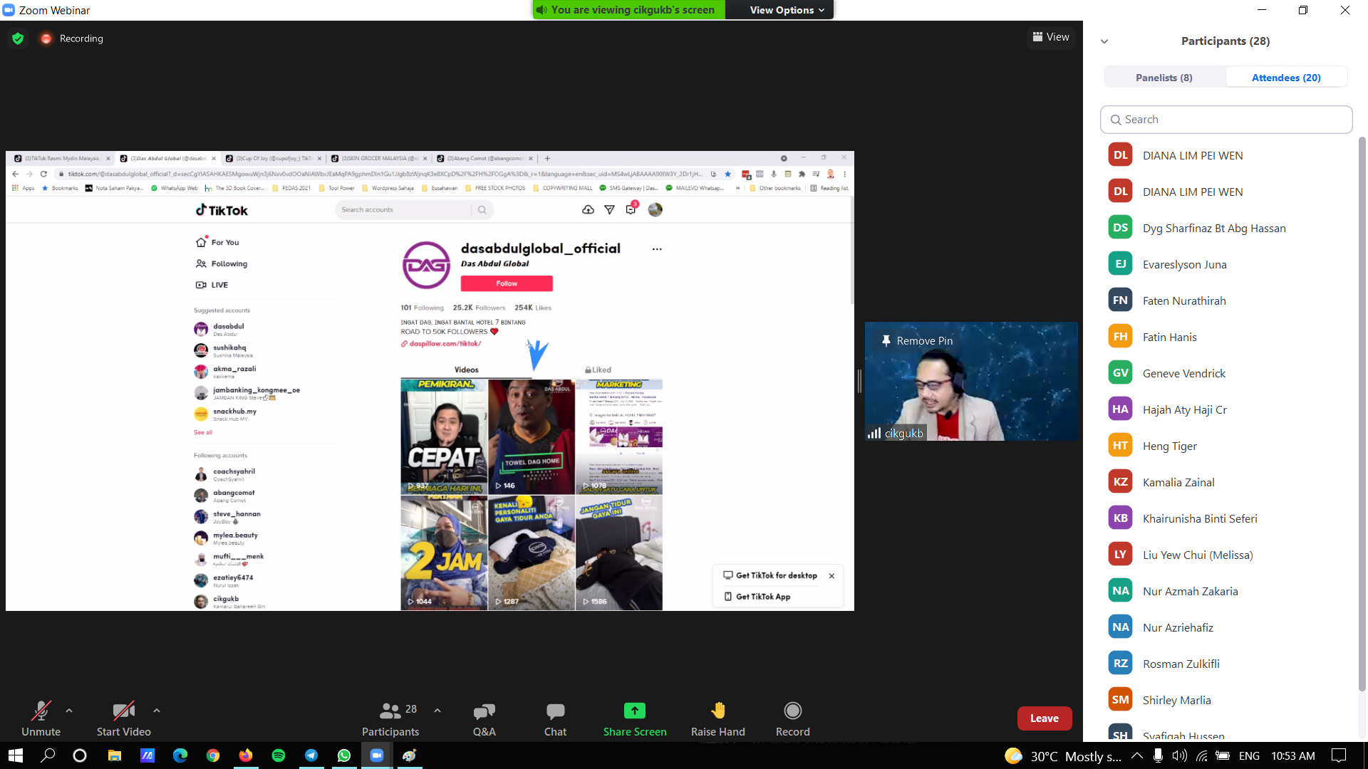Click TikTok messages triangle icon

coord(609,209)
